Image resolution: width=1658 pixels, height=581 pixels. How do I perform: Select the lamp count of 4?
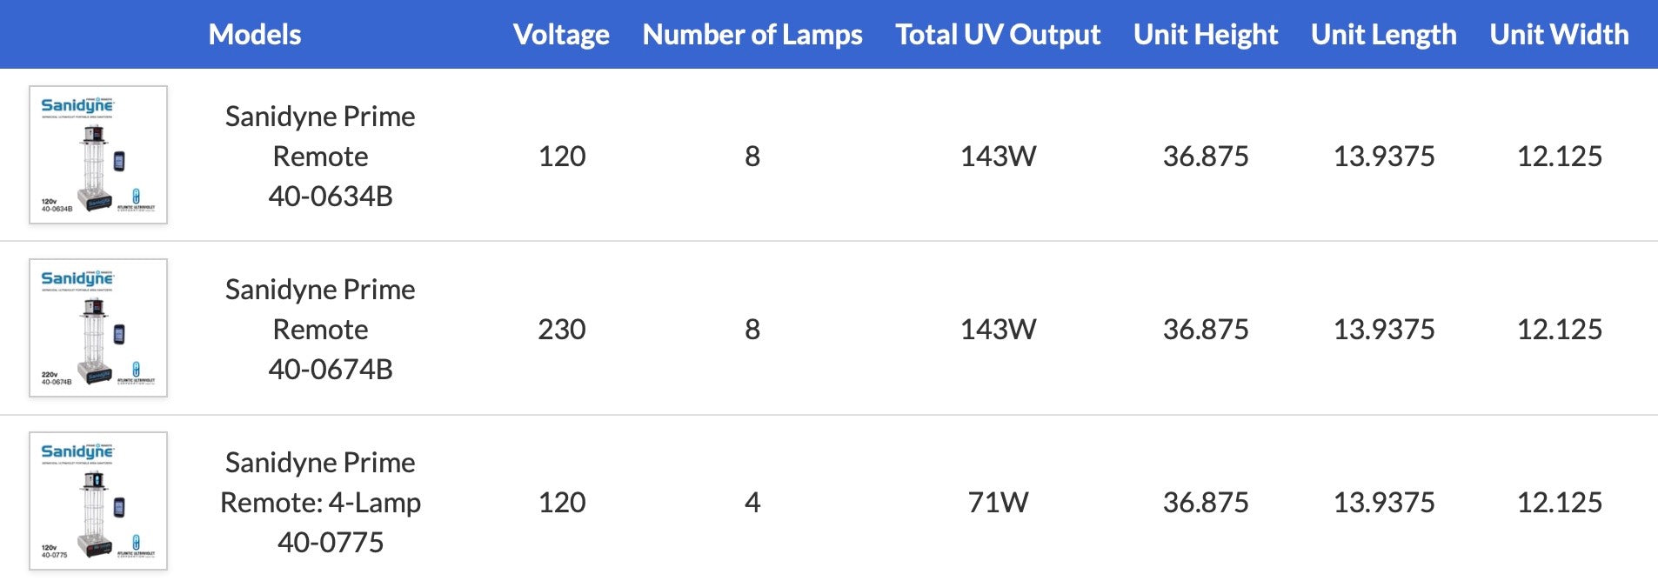pos(752,503)
